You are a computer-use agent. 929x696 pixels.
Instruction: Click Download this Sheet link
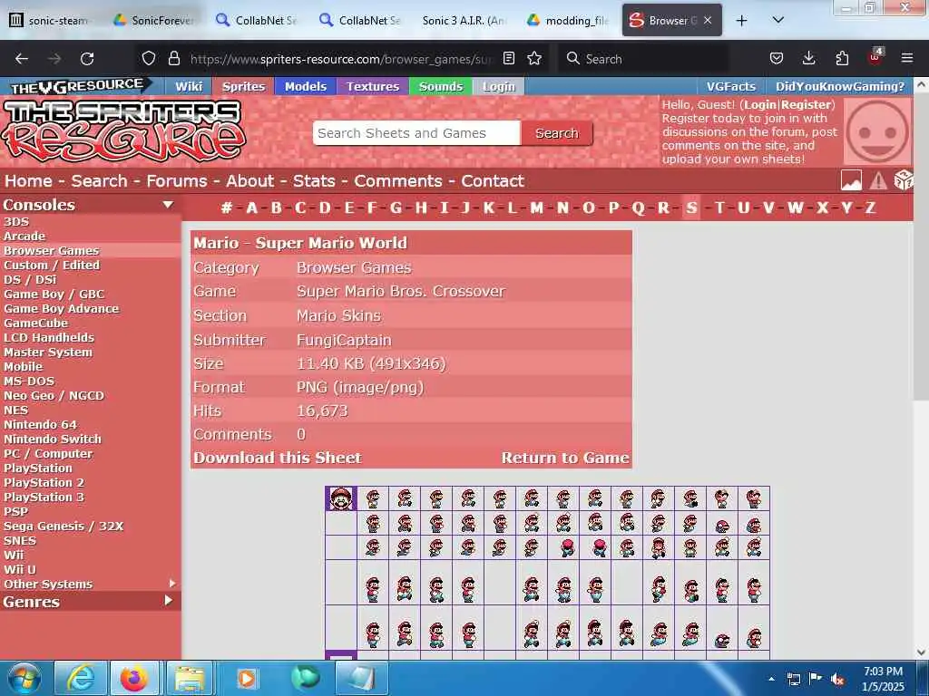[278, 458]
